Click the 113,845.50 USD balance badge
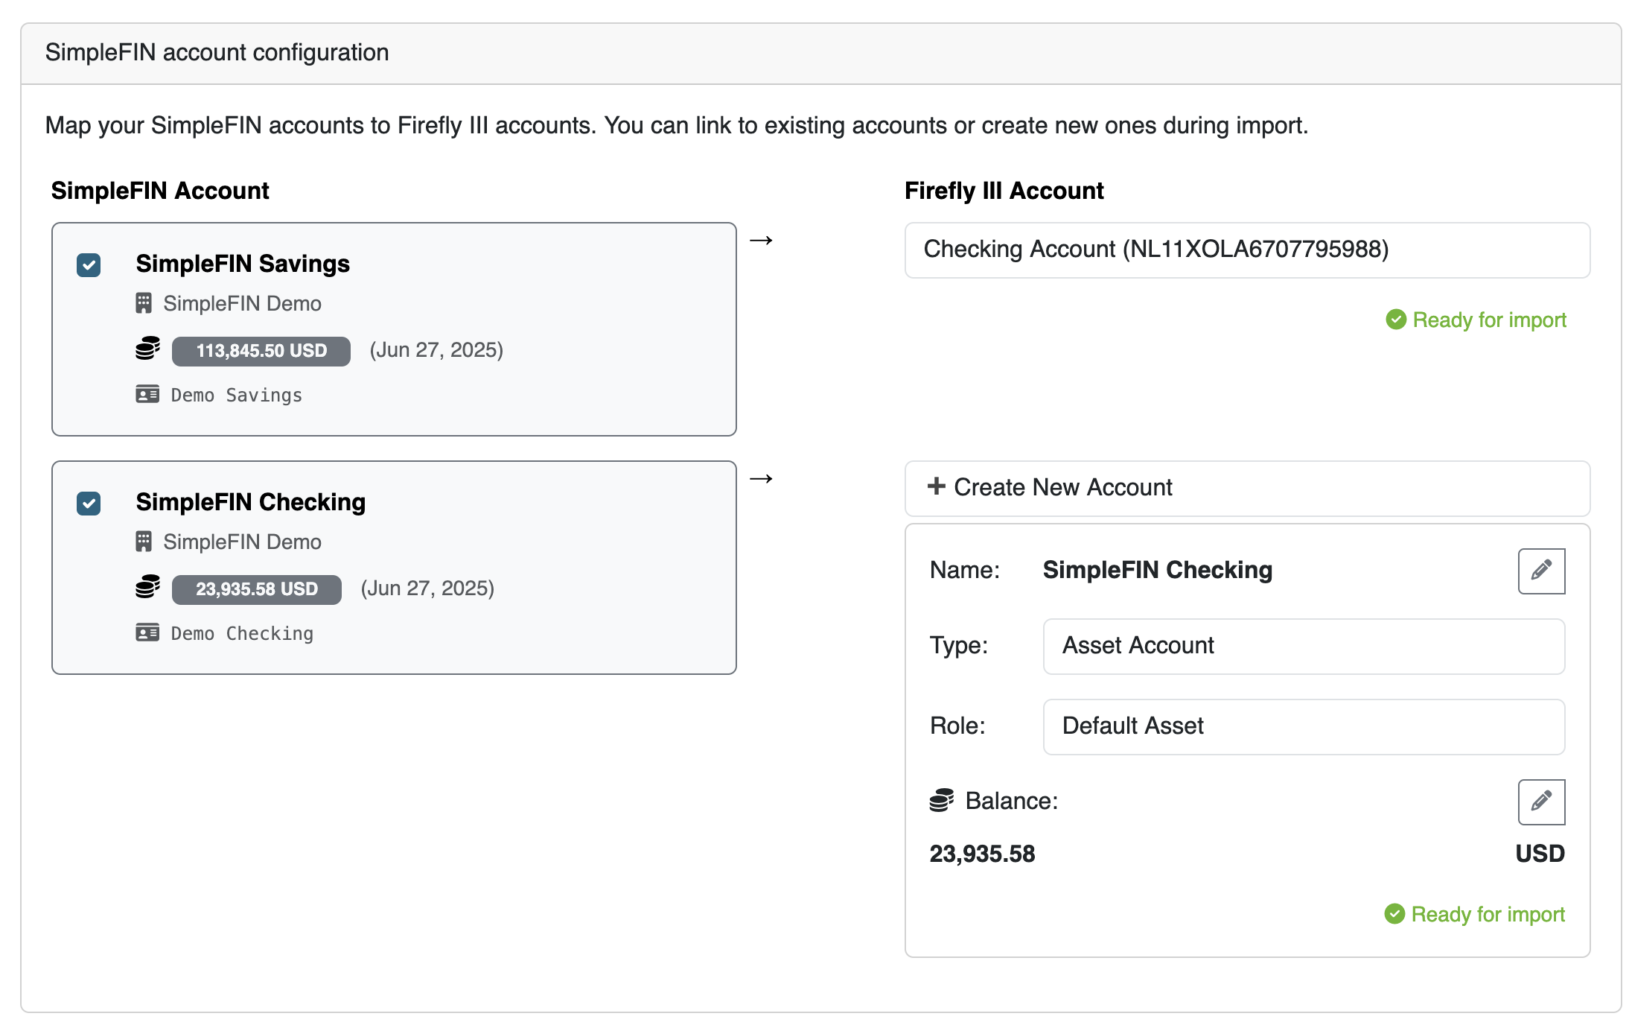The height and width of the screenshot is (1028, 1629). 261,351
